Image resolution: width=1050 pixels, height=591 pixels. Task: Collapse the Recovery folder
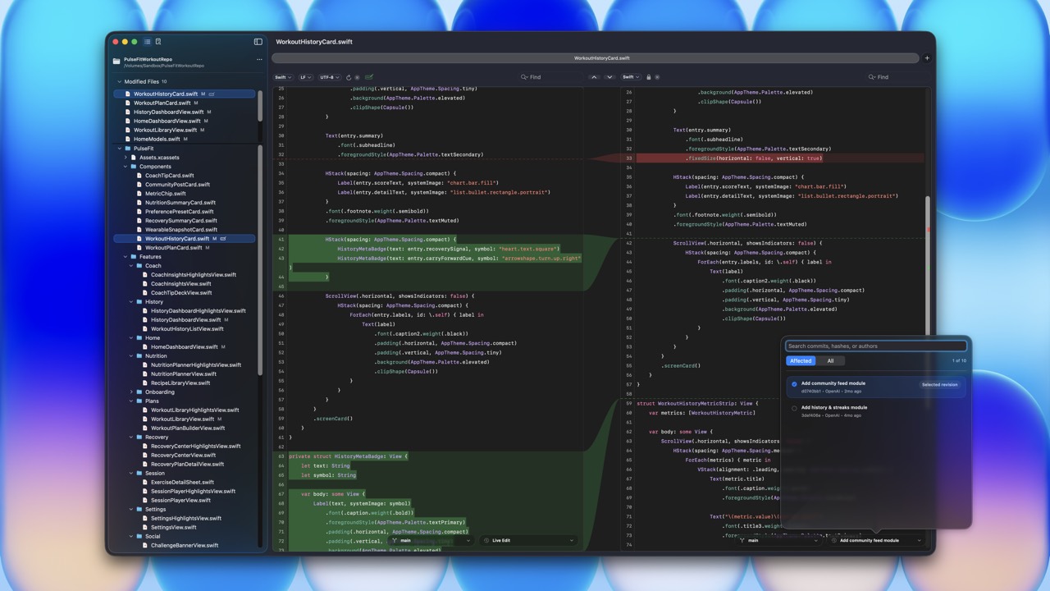pyautogui.click(x=131, y=438)
